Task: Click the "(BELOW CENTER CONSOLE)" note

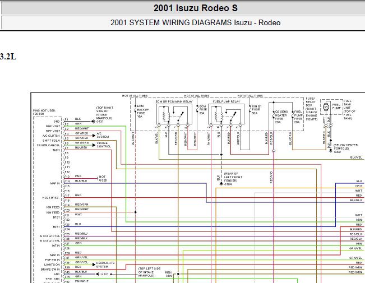Action: (x=345, y=147)
